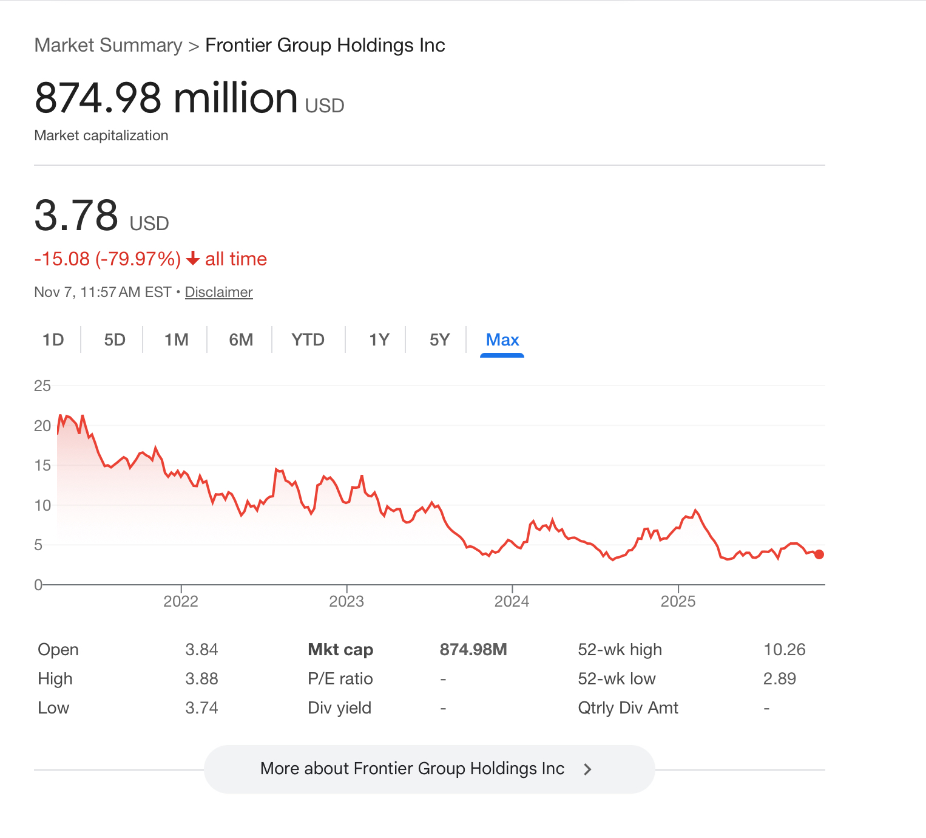The height and width of the screenshot is (838, 926).
Task: Select the Max time range tab
Action: (502, 340)
